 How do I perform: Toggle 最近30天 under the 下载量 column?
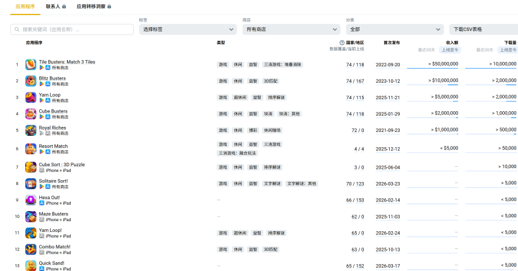tap(485, 49)
